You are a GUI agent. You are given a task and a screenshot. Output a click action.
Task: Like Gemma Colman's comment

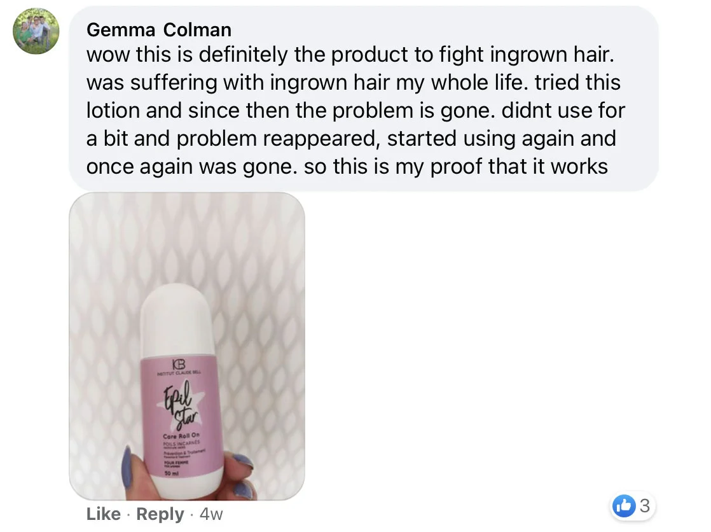pos(104,514)
